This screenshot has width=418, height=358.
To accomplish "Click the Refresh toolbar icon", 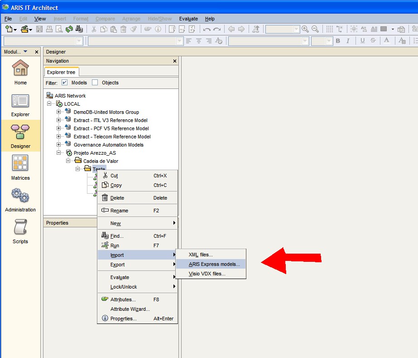I will point(69,29).
